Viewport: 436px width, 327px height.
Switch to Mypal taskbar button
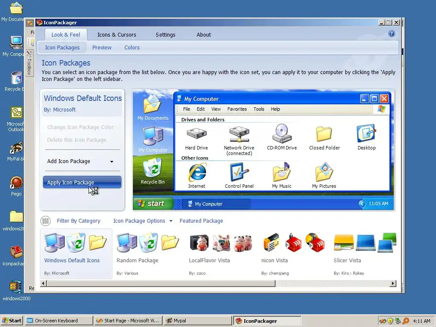coord(198,321)
